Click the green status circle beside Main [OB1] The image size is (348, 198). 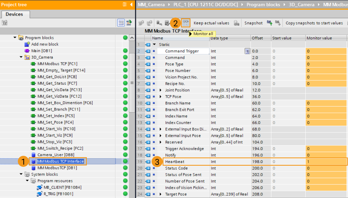click(125, 51)
